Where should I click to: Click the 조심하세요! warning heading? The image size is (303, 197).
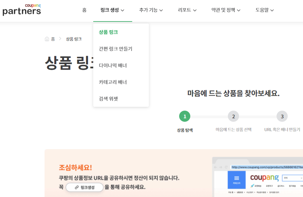75,168
